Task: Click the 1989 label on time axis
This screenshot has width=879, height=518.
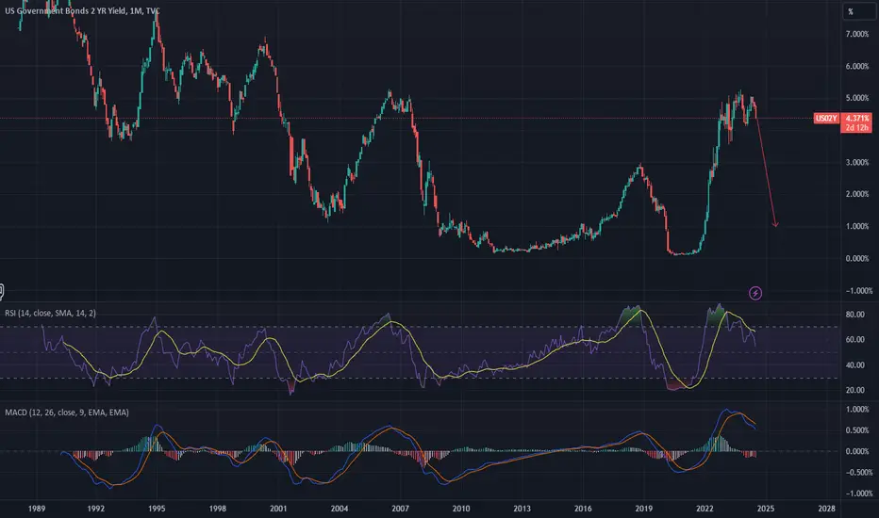Action: [x=37, y=509]
